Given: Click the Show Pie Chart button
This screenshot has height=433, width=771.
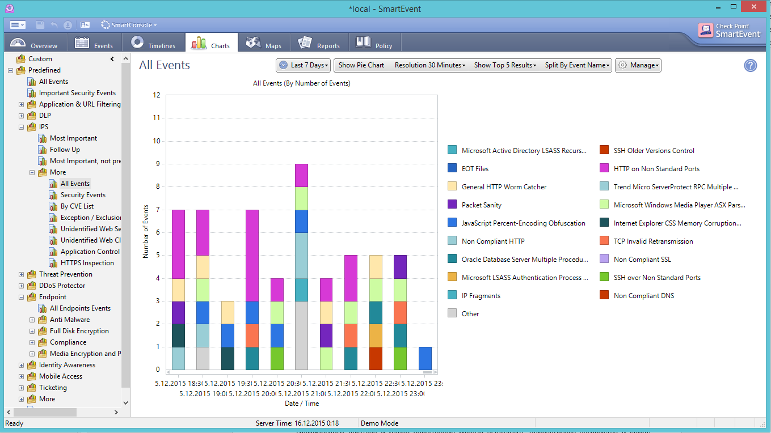Looking at the screenshot, I should click(x=361, y=65).
